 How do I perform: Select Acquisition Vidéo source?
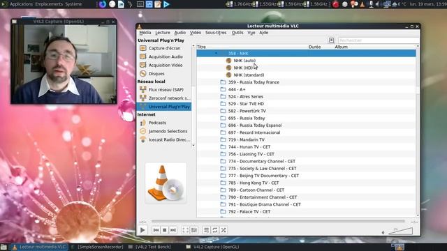(x=164, y=65)
